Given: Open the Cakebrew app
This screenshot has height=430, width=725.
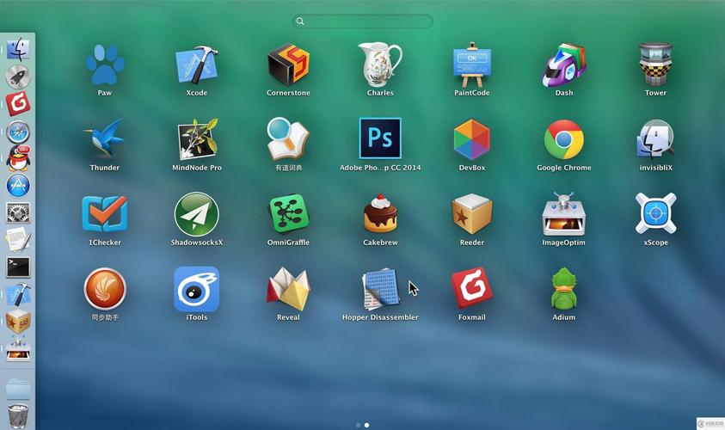Looking at the screenshot, I should tap(380, 213).
